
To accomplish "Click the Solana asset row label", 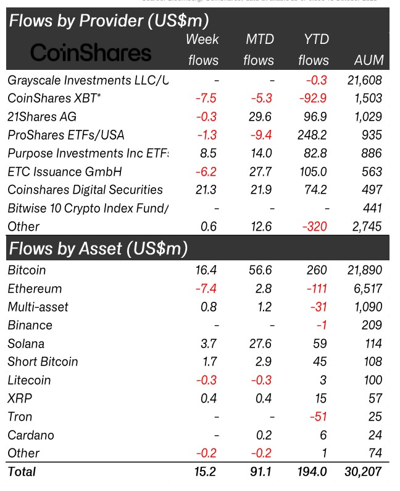I will coord(26,343).
